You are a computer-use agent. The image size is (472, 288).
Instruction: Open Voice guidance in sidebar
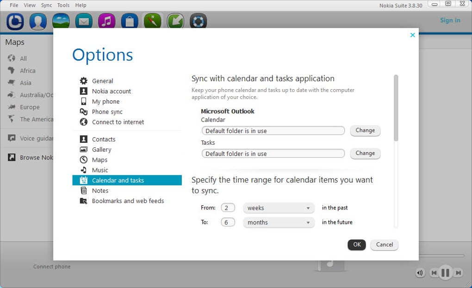click(27, 138)
